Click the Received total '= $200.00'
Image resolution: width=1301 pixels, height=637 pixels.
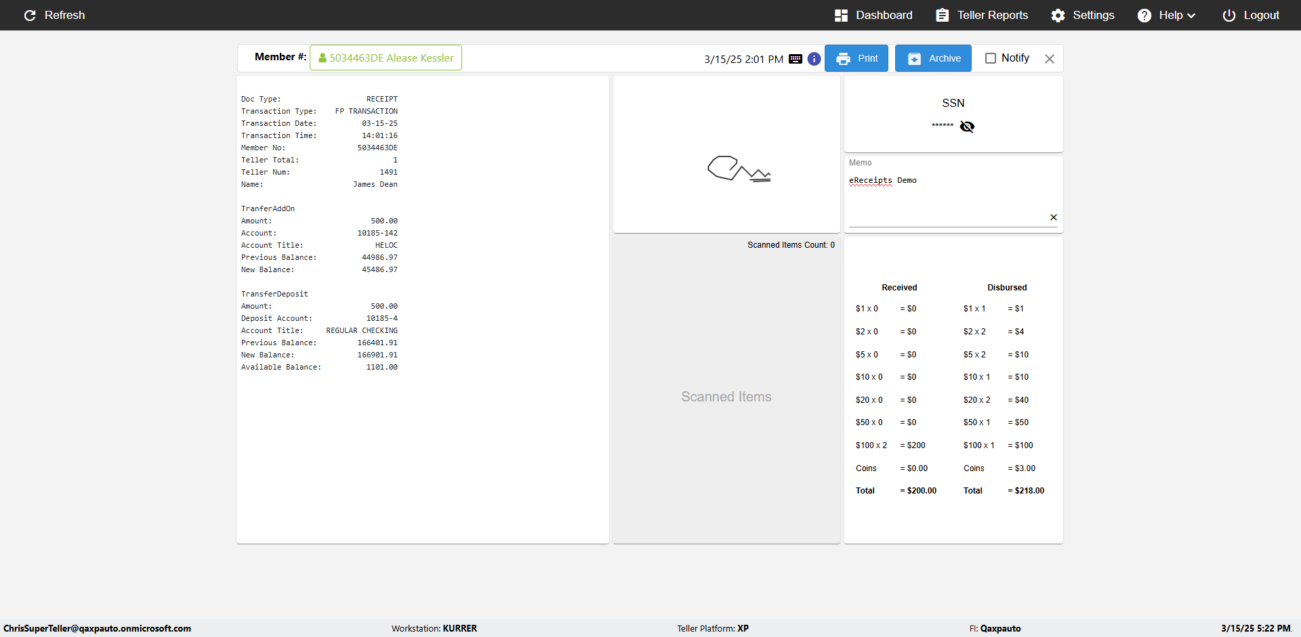point(918,491)
